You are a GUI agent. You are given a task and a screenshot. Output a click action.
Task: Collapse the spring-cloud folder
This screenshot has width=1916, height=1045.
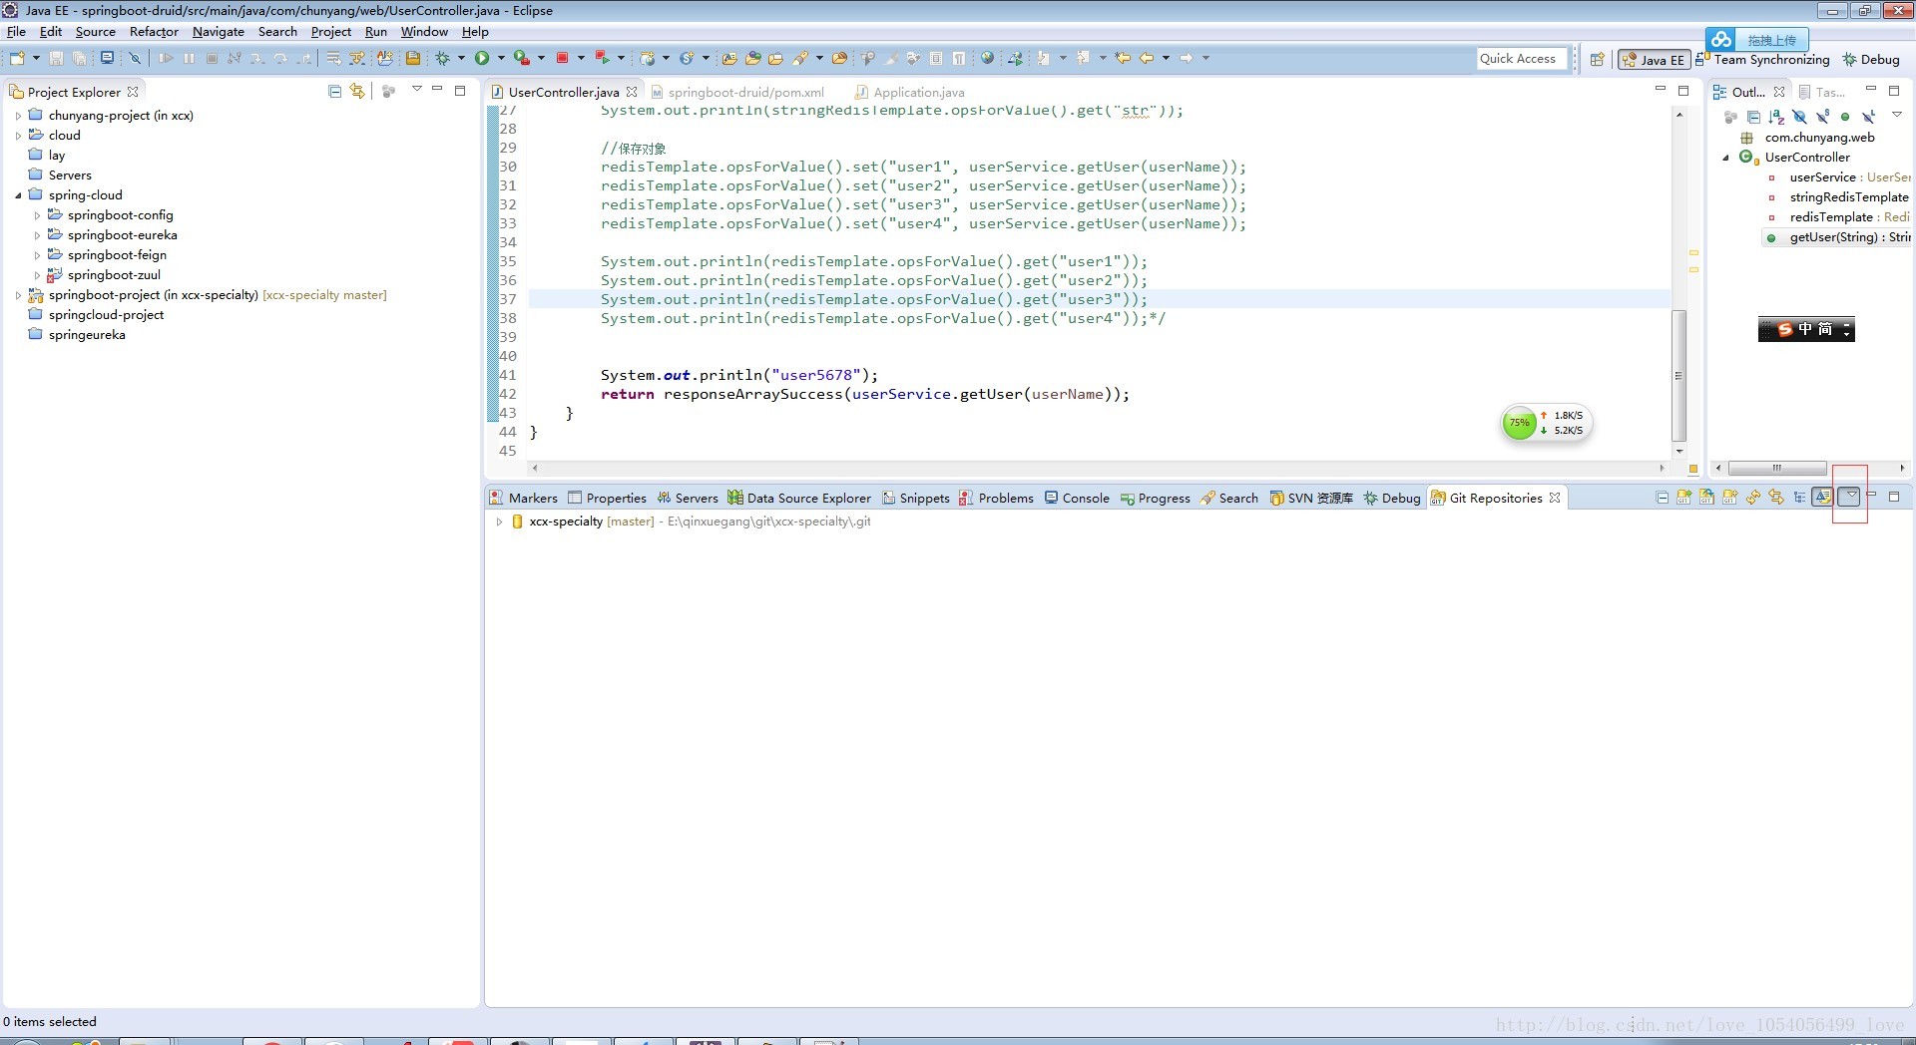pos(18,195)
